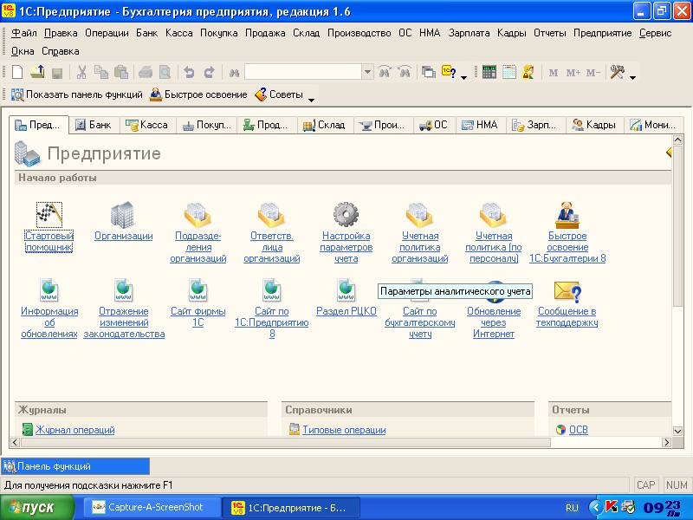Open the Ответств. лица организаций link
The height and width of the screenshot is (520, 693).
(x=272, y=247)
